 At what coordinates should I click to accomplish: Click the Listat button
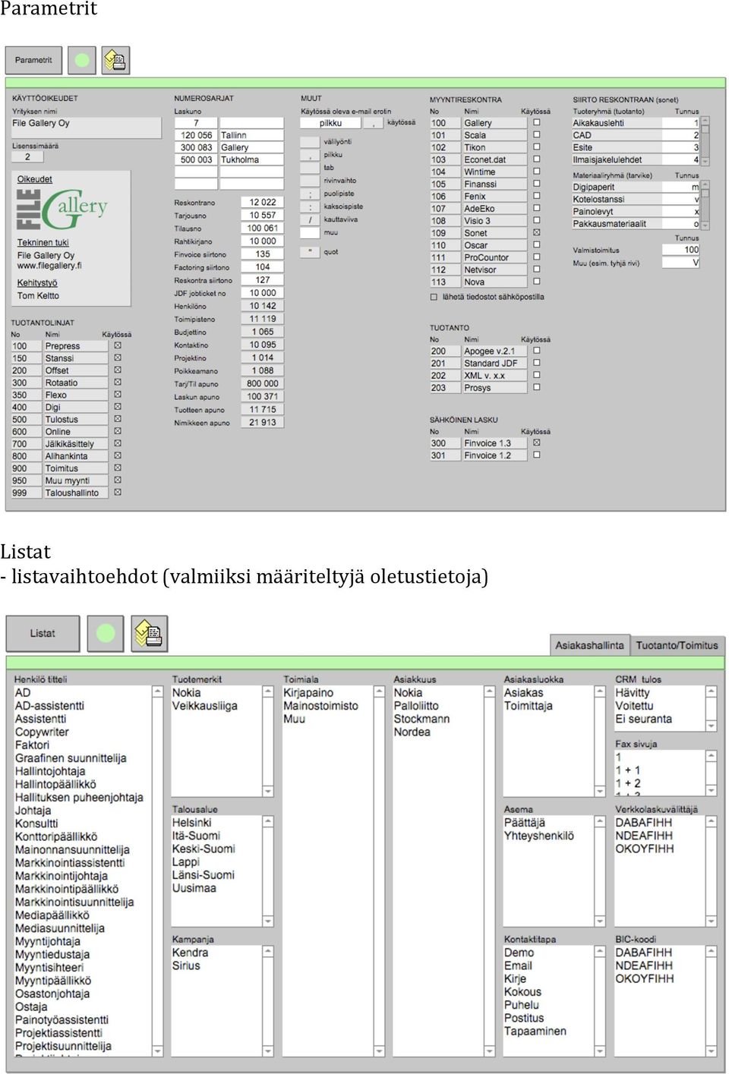click(43, 633)
